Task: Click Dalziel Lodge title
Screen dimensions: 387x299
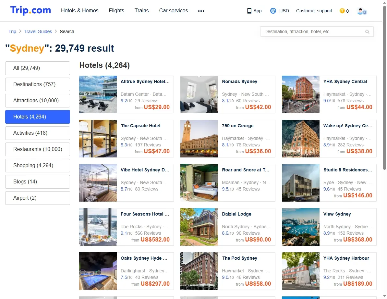Action: 236,214
